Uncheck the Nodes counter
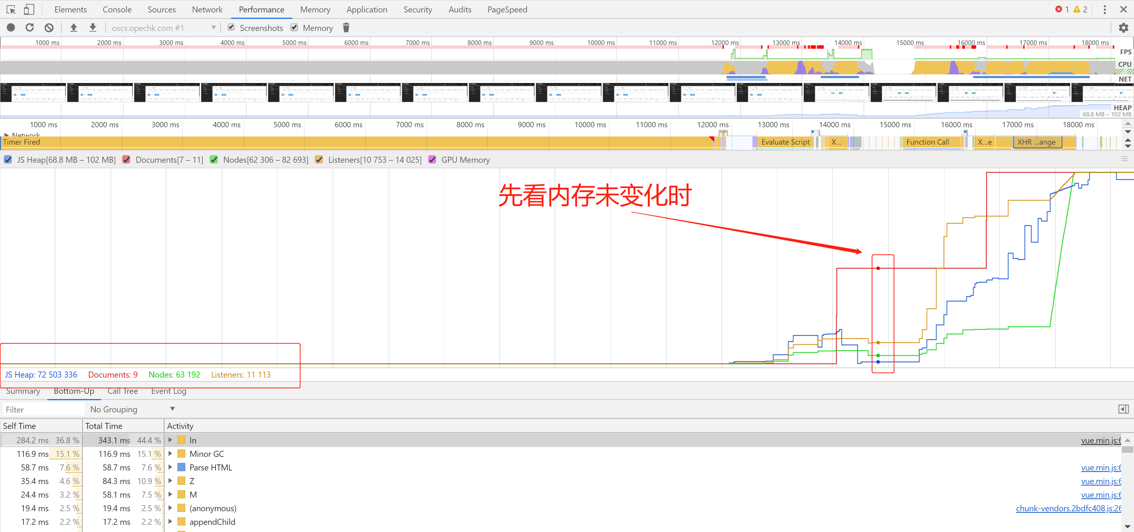This screenshot has height=532, width=1134. [x=214, y=159]
